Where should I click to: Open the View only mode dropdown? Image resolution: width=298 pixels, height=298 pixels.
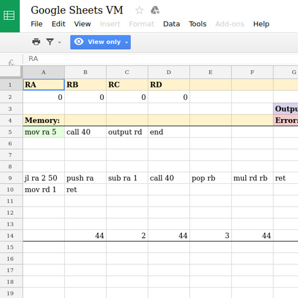pyautogui.click(x=126, y=43)
